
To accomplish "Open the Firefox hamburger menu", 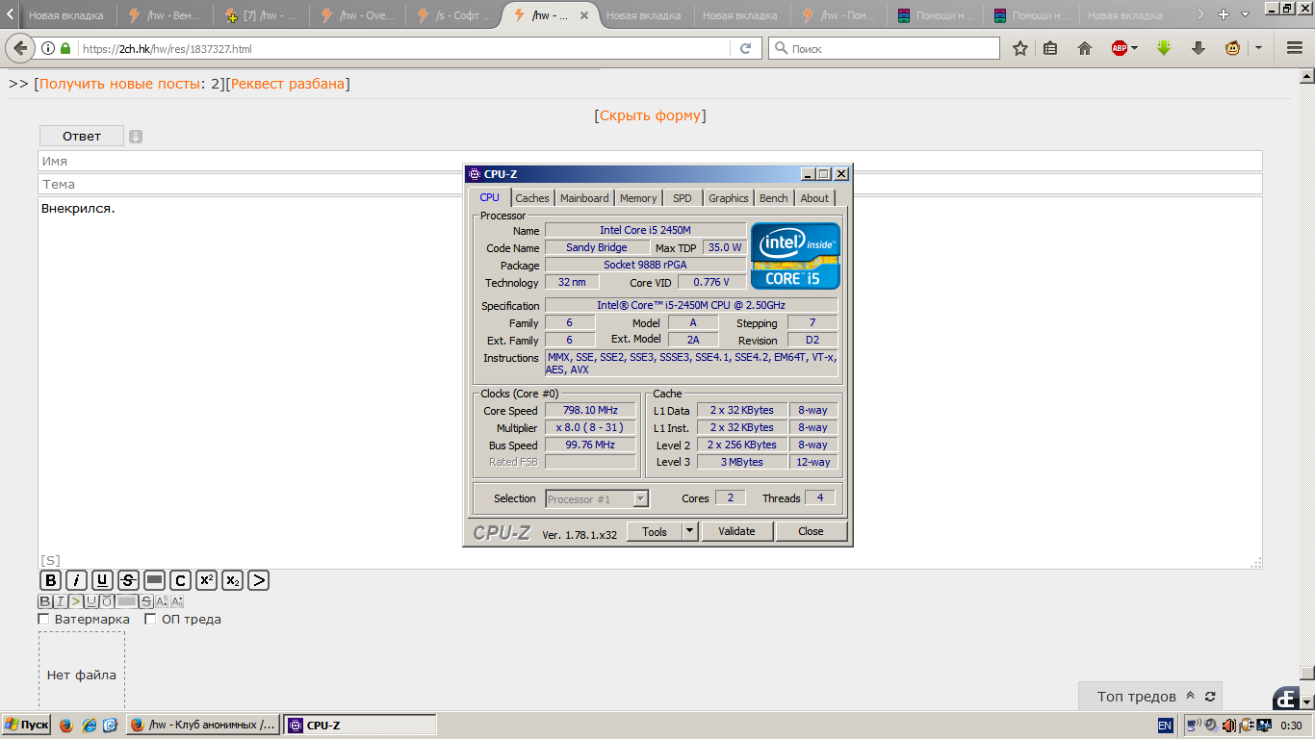I will pos(1294,48).
